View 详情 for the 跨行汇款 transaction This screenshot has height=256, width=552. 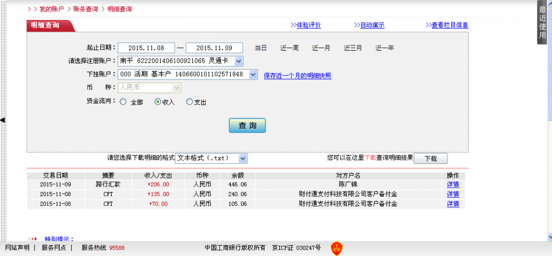(x=453, y=184)
